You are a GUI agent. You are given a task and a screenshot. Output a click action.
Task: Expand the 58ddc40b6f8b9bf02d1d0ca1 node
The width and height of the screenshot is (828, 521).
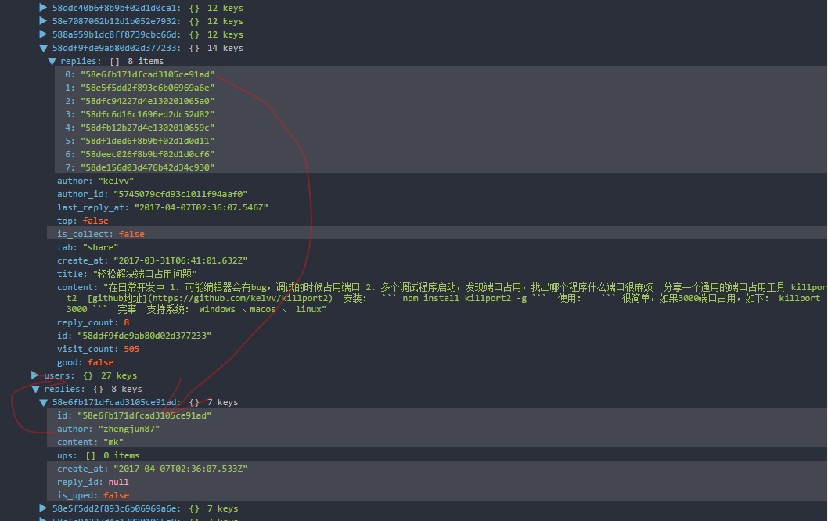(x=43, y=8)
